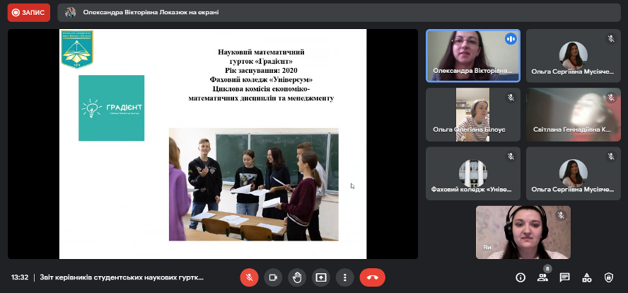This screenshot has width=628, height=293.
Task: Open host controls shield icon
Action: tap(608, 277)
